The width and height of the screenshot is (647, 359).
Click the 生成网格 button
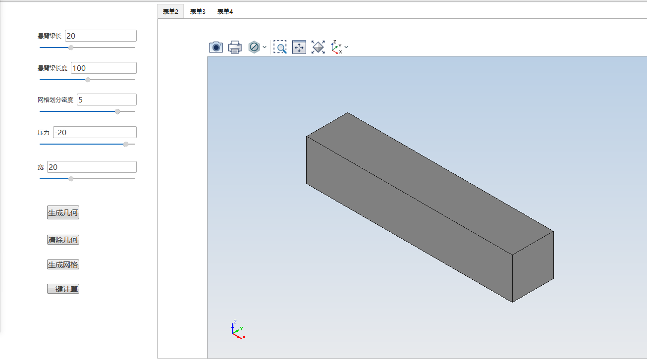(x=63, y=265)
